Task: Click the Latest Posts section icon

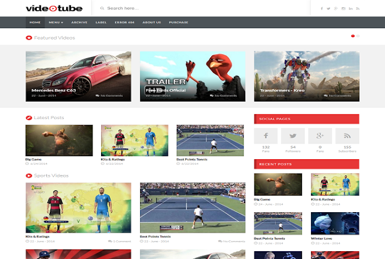Action: [29, 118]
